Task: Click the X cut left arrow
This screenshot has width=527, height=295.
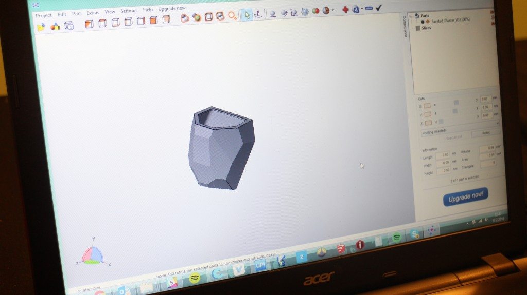Action: [435, 105]
